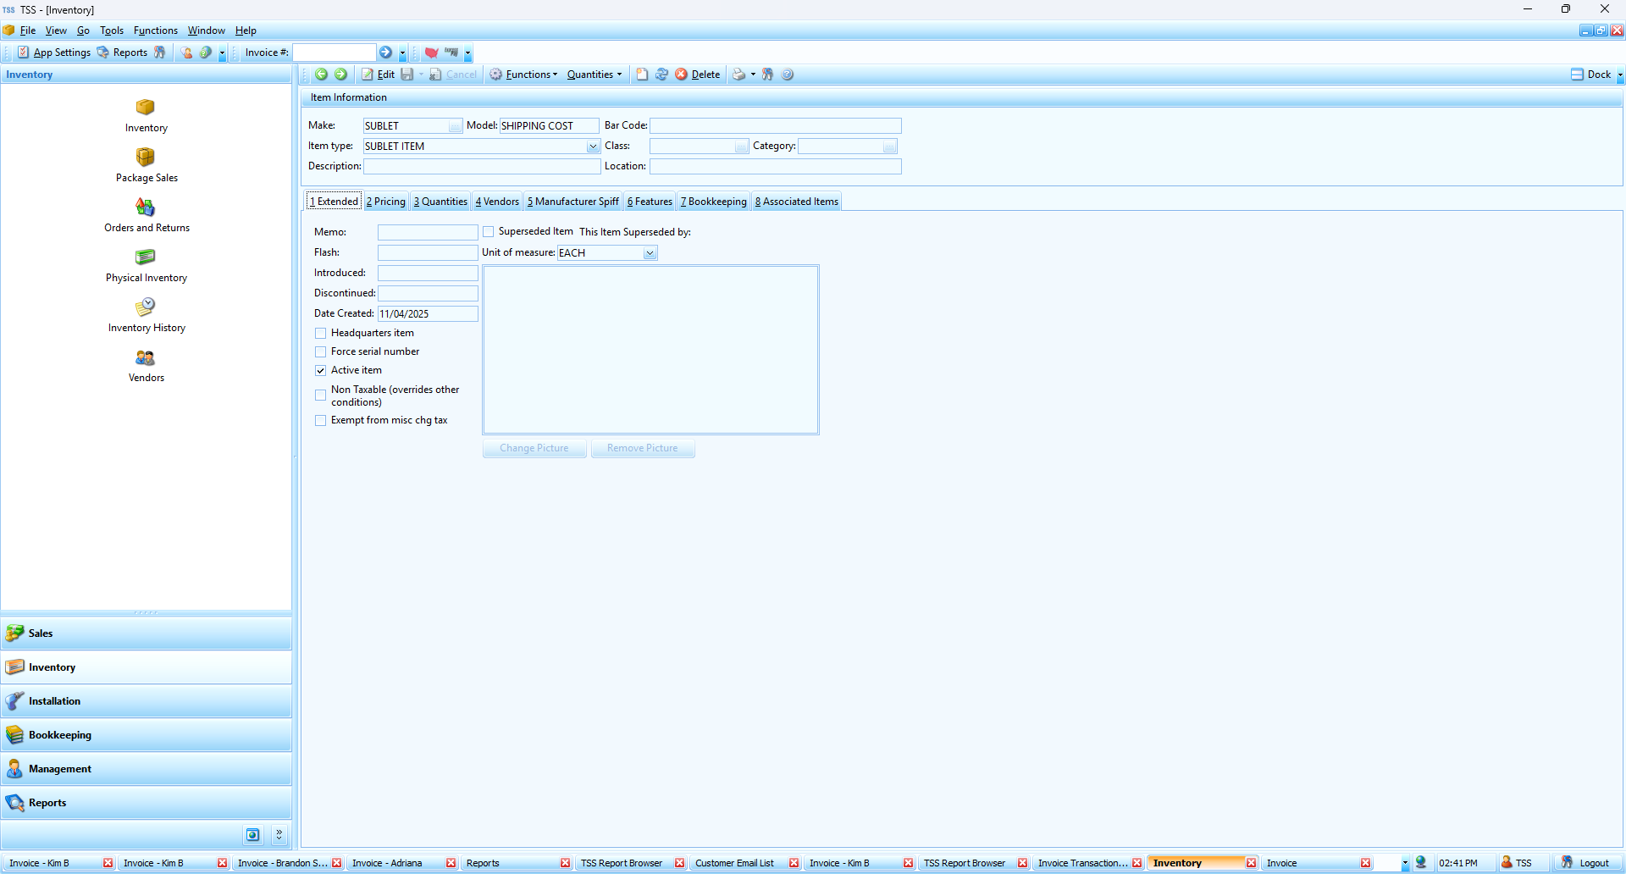1626x874 pixels.
Task: Open Orders and Returns
Action: [146, 207]
